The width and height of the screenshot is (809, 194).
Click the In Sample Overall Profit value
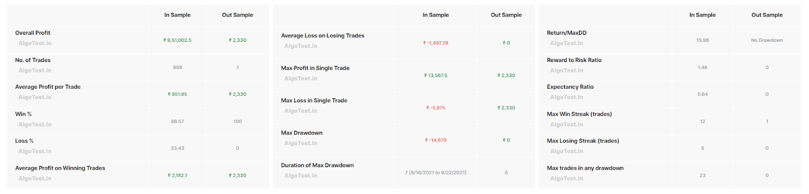coord(177,40)
